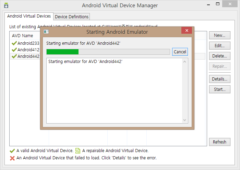Click the green checkmark beside Android233
The image size is (240, 170).
click(x=14, y=43)
